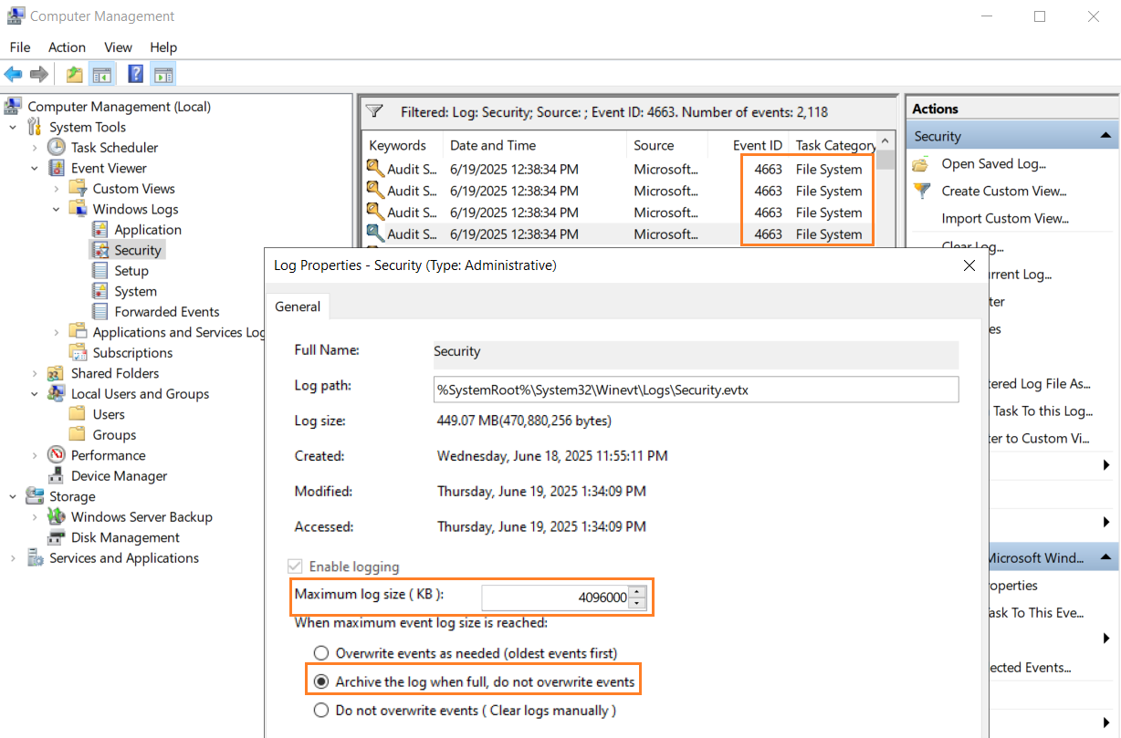Expand the Custom Views node
Viewport: 1121px width, 738px height.
coord(57,188)
